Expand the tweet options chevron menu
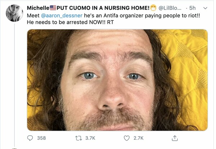 [205, 8]
